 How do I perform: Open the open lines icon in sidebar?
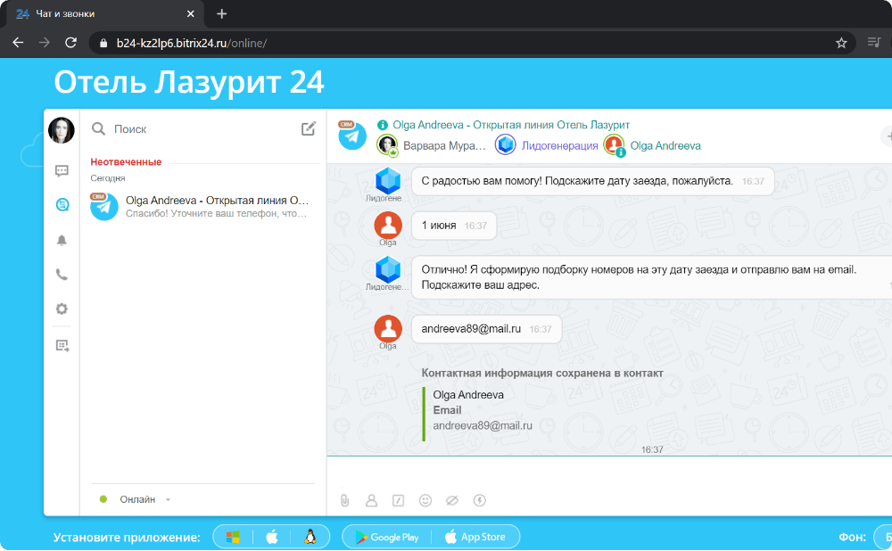point(62,205)
